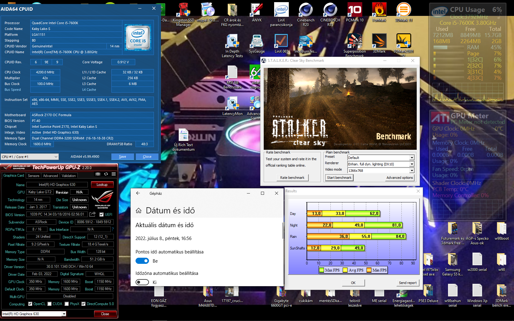Viewport: 514px width, 321px height.
Task: Click Min FPS orange legend swatch
Action: pos(369,270)
